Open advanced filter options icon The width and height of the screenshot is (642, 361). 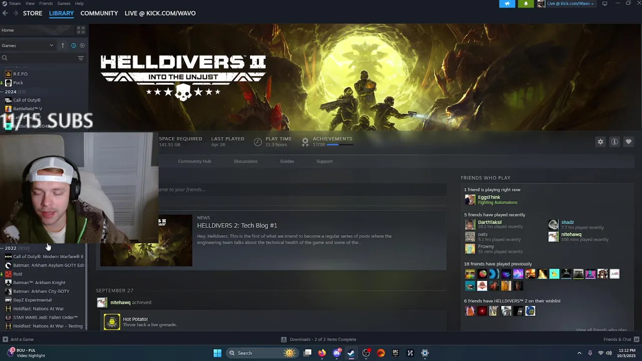[x=81, y=58]
